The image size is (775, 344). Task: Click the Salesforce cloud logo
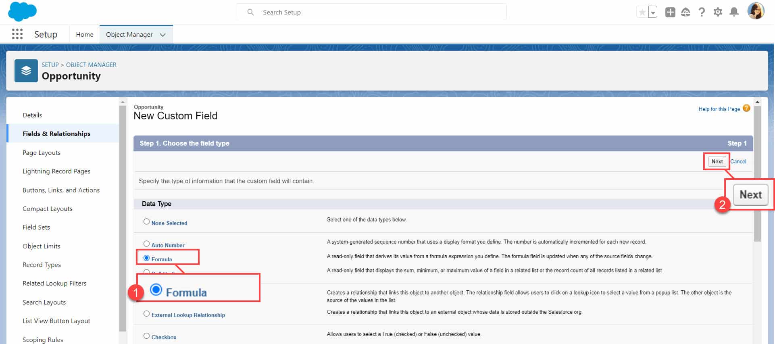point(22,11)
